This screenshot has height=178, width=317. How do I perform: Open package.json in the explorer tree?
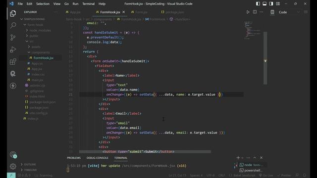tap(39, 108)
